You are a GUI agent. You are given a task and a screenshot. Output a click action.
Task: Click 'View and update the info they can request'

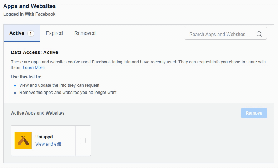pos(59,85)
